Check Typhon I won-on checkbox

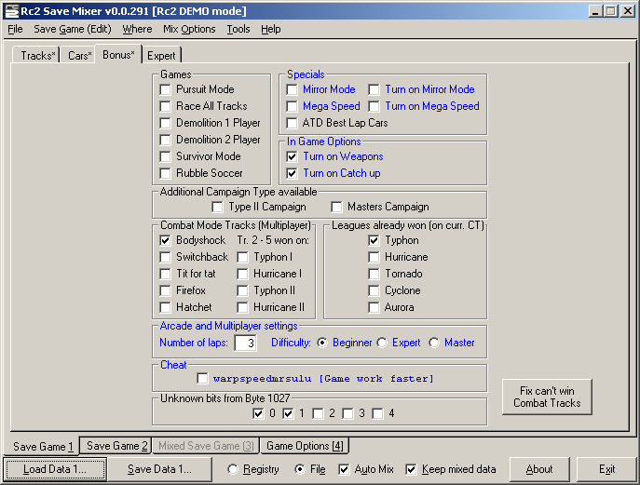click(242, 257)
